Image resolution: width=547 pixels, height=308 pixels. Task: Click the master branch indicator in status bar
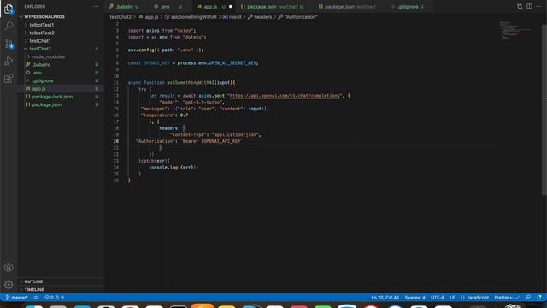point(17,298)
